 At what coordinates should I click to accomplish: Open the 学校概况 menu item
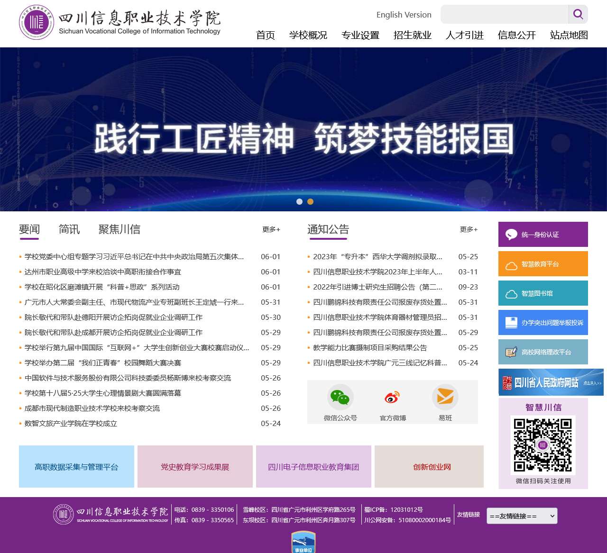point(309,35)
